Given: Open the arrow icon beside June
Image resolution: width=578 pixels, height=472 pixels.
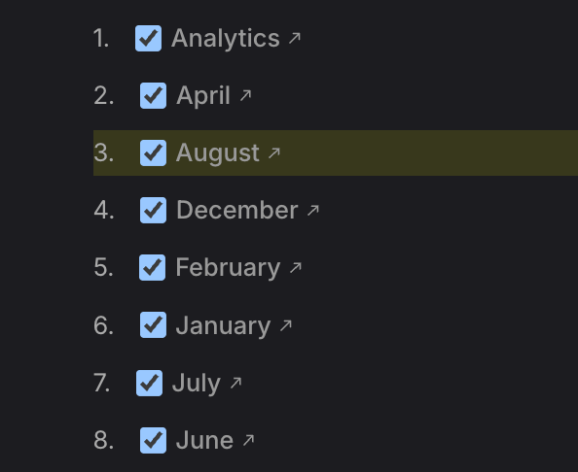Looking at the screenshot, I should click(x=248, y=440).
